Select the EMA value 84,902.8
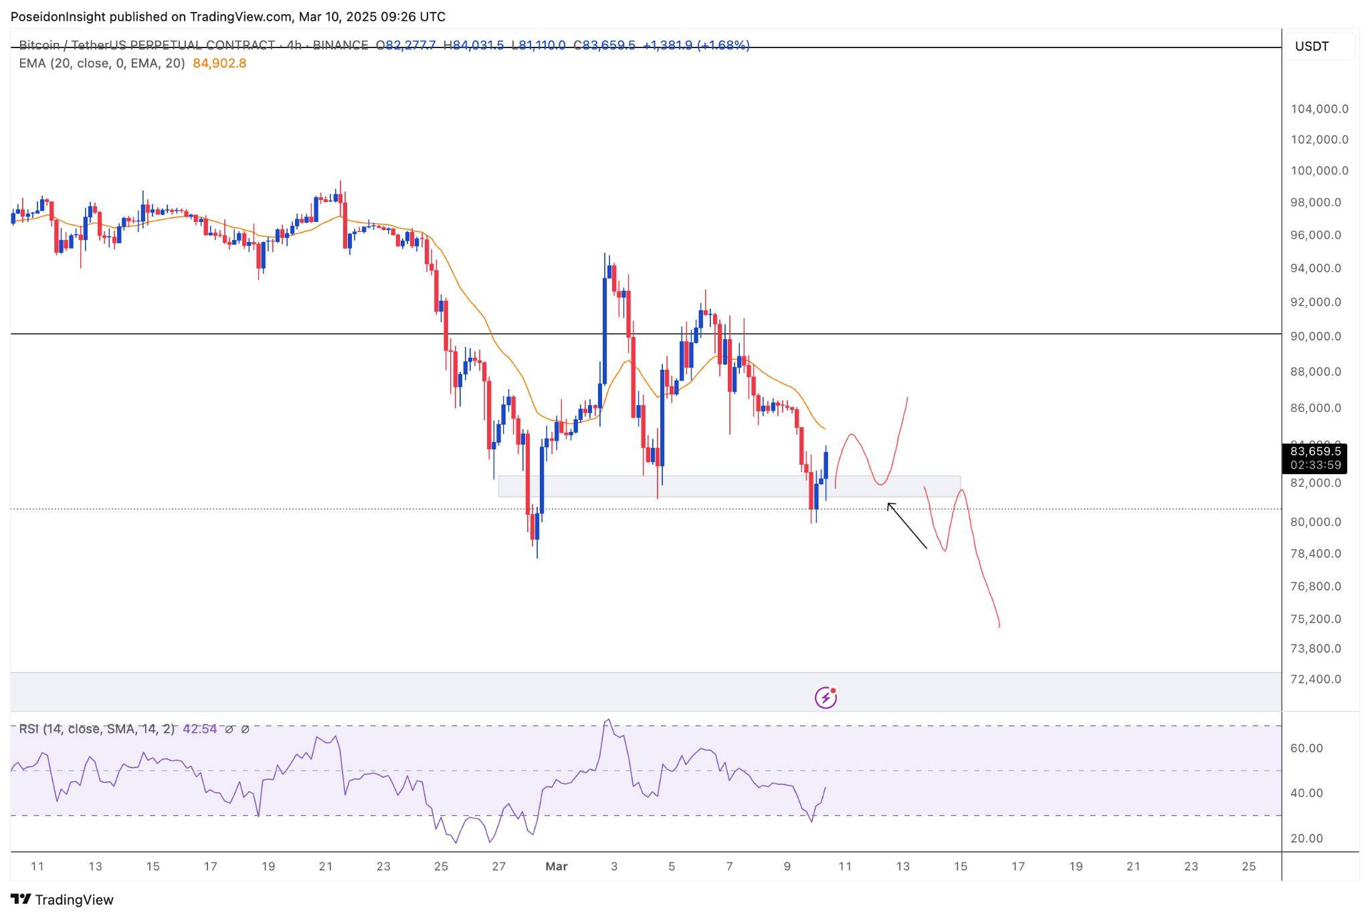This screenshot has height=918, width=1370. [x=219, y=64]
